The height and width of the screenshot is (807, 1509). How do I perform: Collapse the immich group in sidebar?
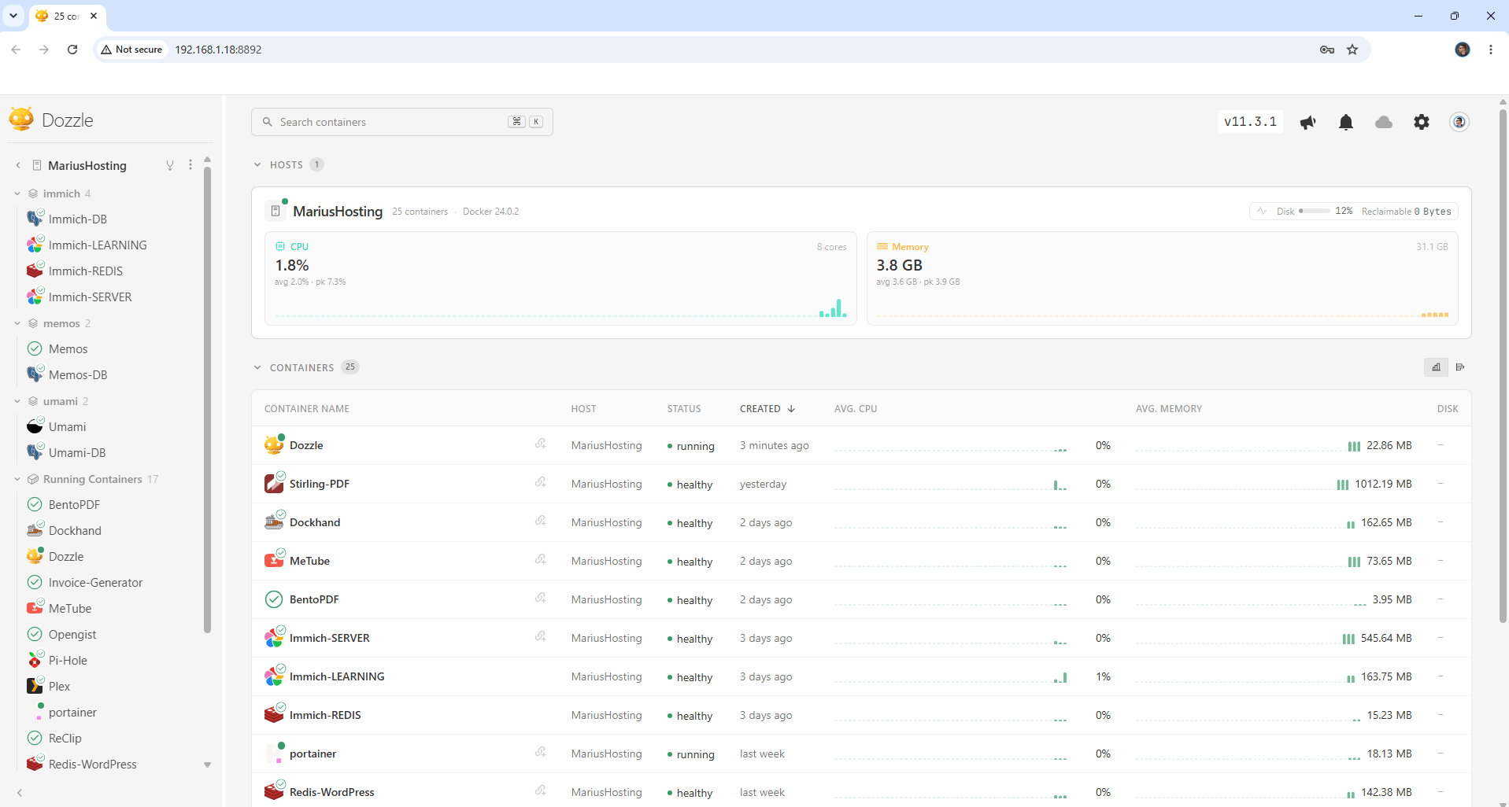tap(17, 193)
